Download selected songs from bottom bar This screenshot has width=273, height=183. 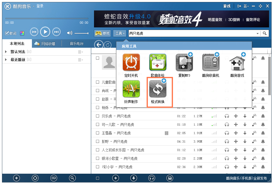tap(134, 178)
